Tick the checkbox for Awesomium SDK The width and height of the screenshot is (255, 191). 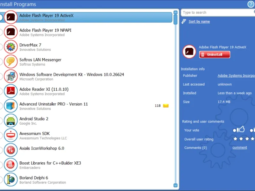1,136
